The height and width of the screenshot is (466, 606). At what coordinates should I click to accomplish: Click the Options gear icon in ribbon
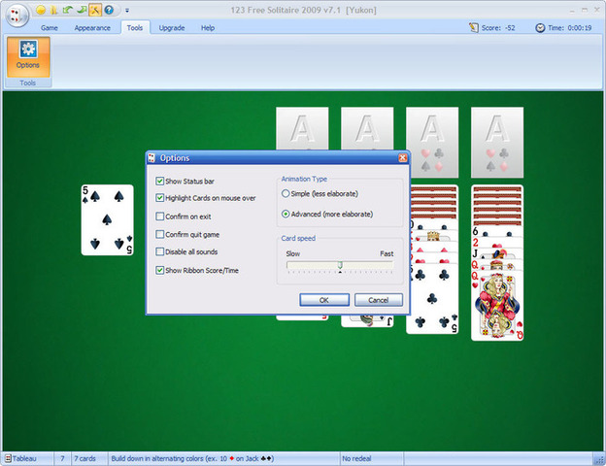27,50
